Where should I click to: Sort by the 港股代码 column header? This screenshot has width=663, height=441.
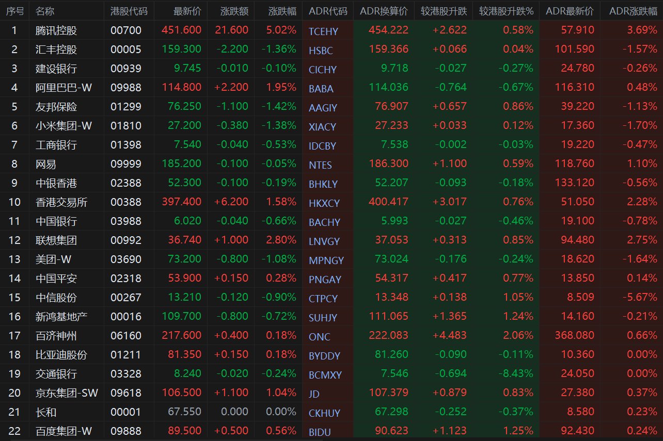[x=129, y=11]
